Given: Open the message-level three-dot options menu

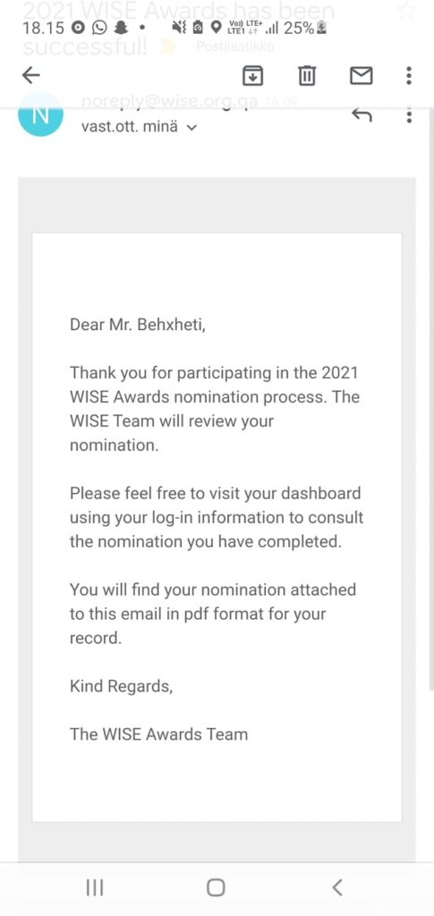Looking at the screenshot, I should click(x=409, y=115).
